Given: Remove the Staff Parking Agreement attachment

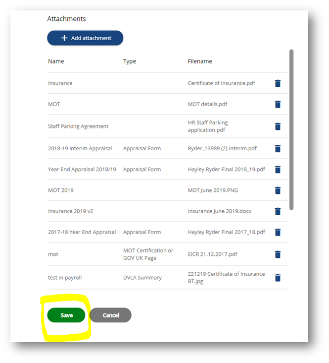Looking at the screenshot, I should point(278,126).
